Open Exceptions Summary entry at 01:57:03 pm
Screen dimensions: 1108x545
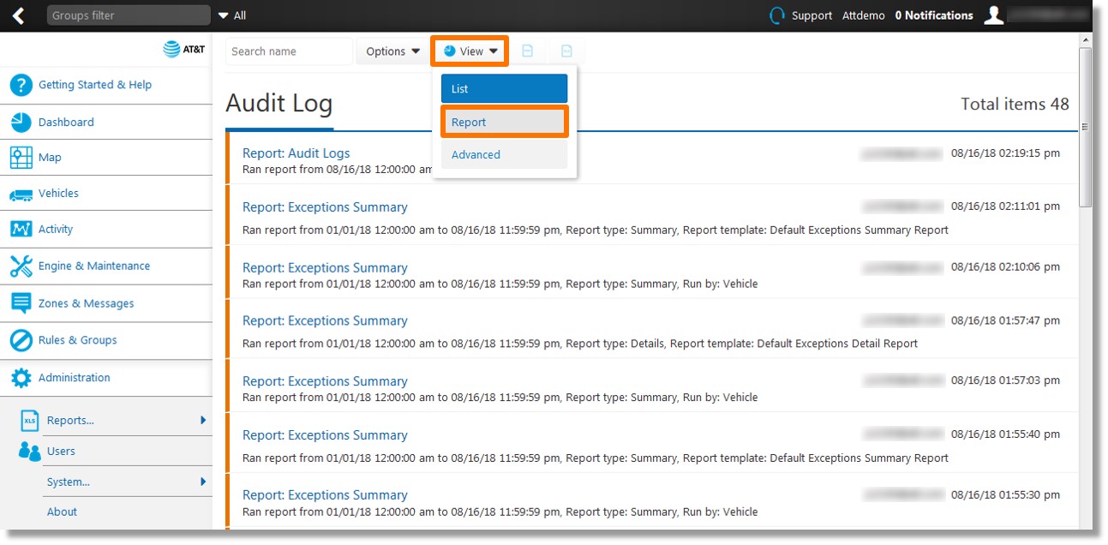coord(325,381)
